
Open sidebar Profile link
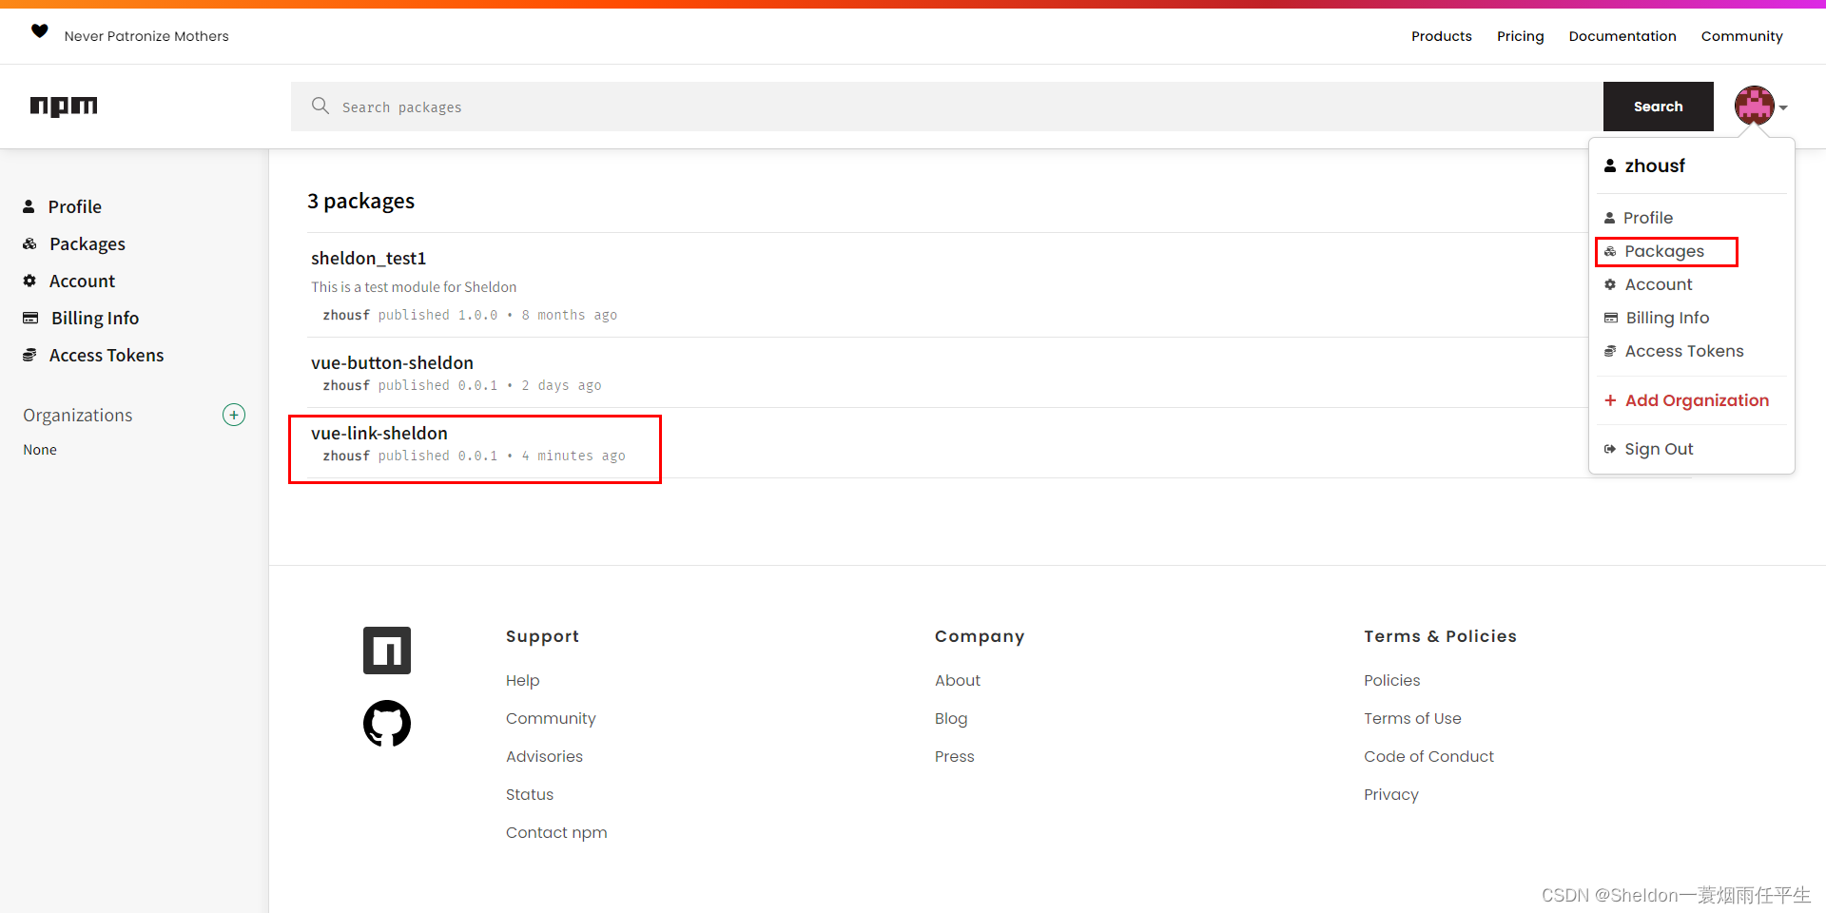click(x=75, y=206)
